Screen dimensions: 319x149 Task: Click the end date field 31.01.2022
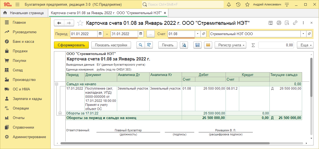point(124,34)
